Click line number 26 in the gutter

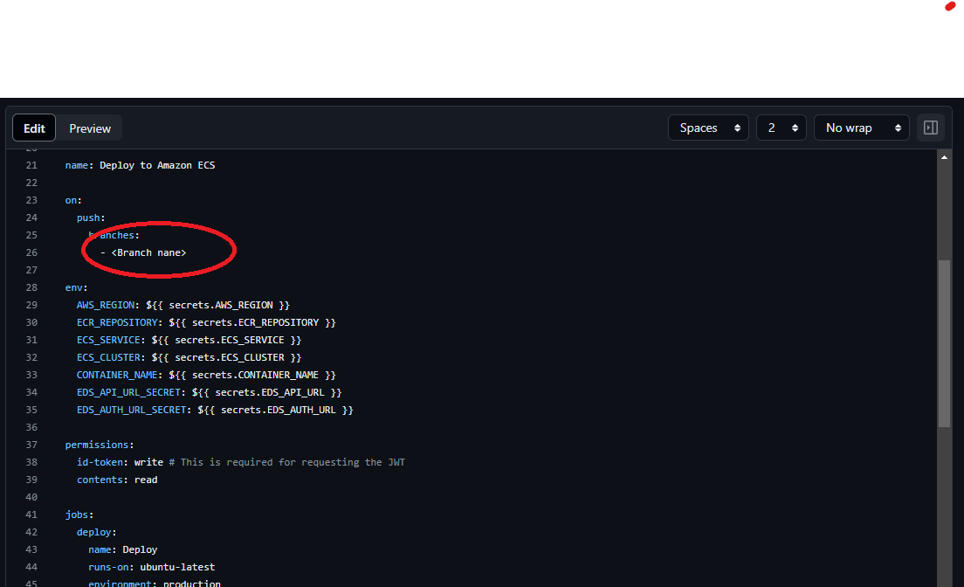click(31, 252)
